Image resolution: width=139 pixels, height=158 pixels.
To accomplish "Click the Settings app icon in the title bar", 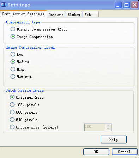I will [3, 5].
